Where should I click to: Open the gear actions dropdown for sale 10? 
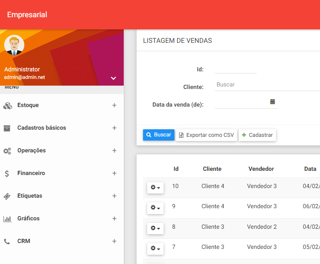155,188
